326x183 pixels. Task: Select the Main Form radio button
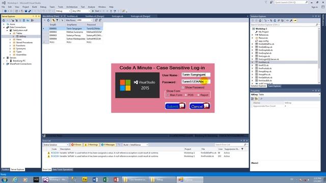point(168,95)
